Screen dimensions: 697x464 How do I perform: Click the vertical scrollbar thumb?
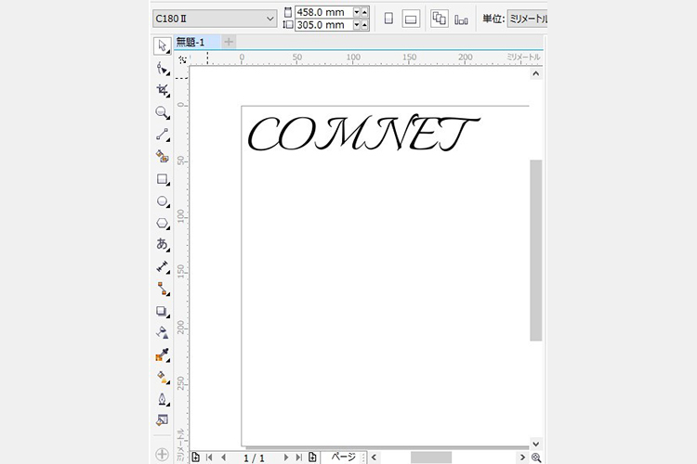[535, 250]
